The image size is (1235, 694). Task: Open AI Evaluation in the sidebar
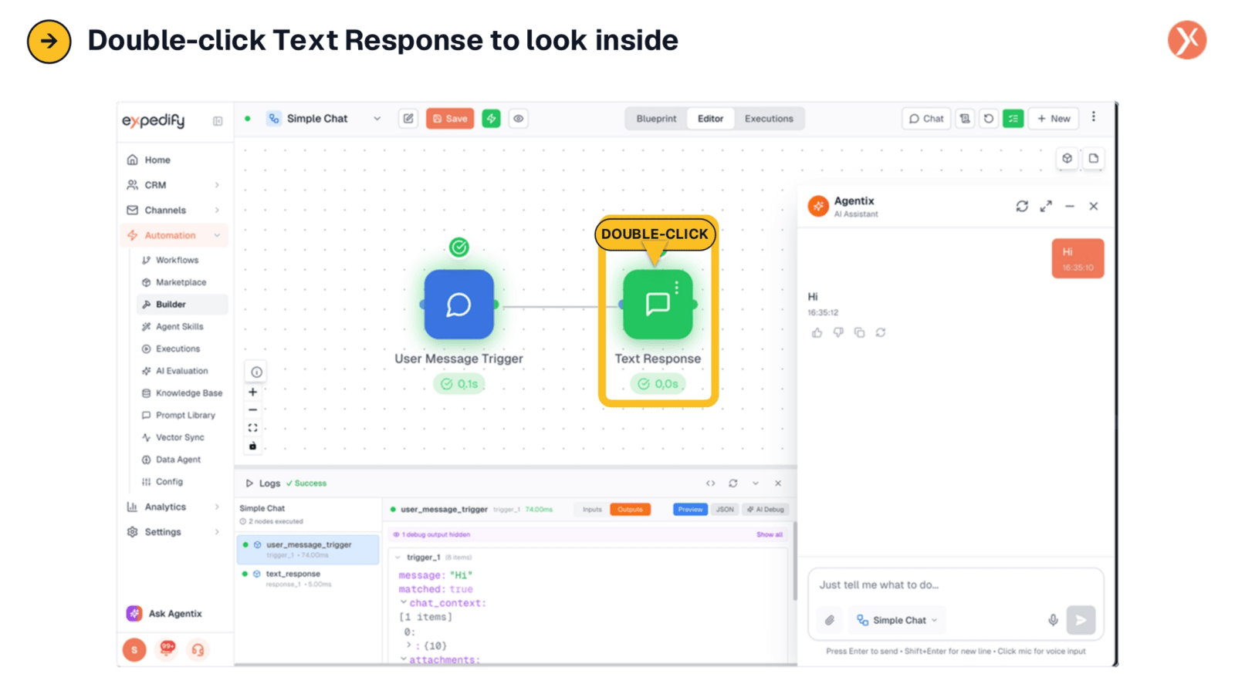[181, 371]
